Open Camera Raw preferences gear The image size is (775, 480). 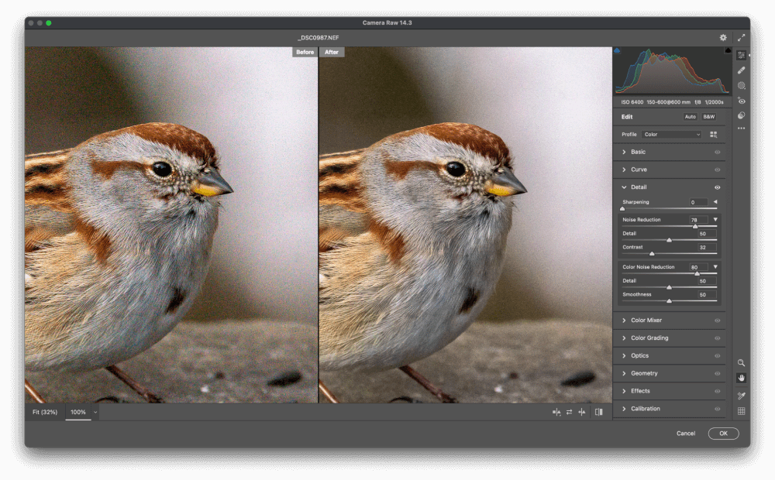[x=723, y=37]
